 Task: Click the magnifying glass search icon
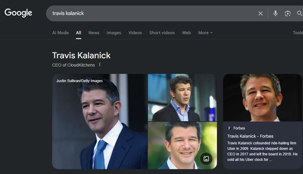point(300,13)
